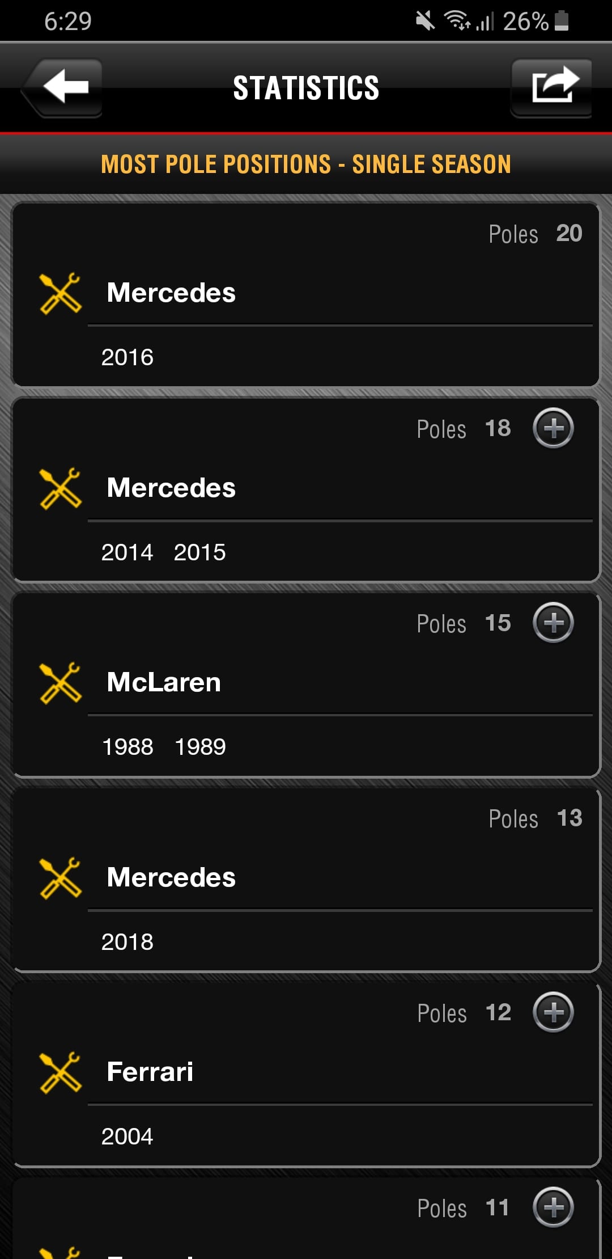
Task: Tap tools icon beside Mercedes 2014 2015
Action: (60, 488)
